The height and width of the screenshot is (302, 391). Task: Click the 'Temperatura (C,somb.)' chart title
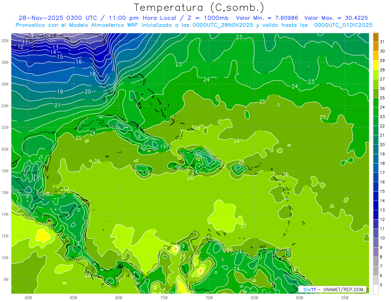point(199,7)
